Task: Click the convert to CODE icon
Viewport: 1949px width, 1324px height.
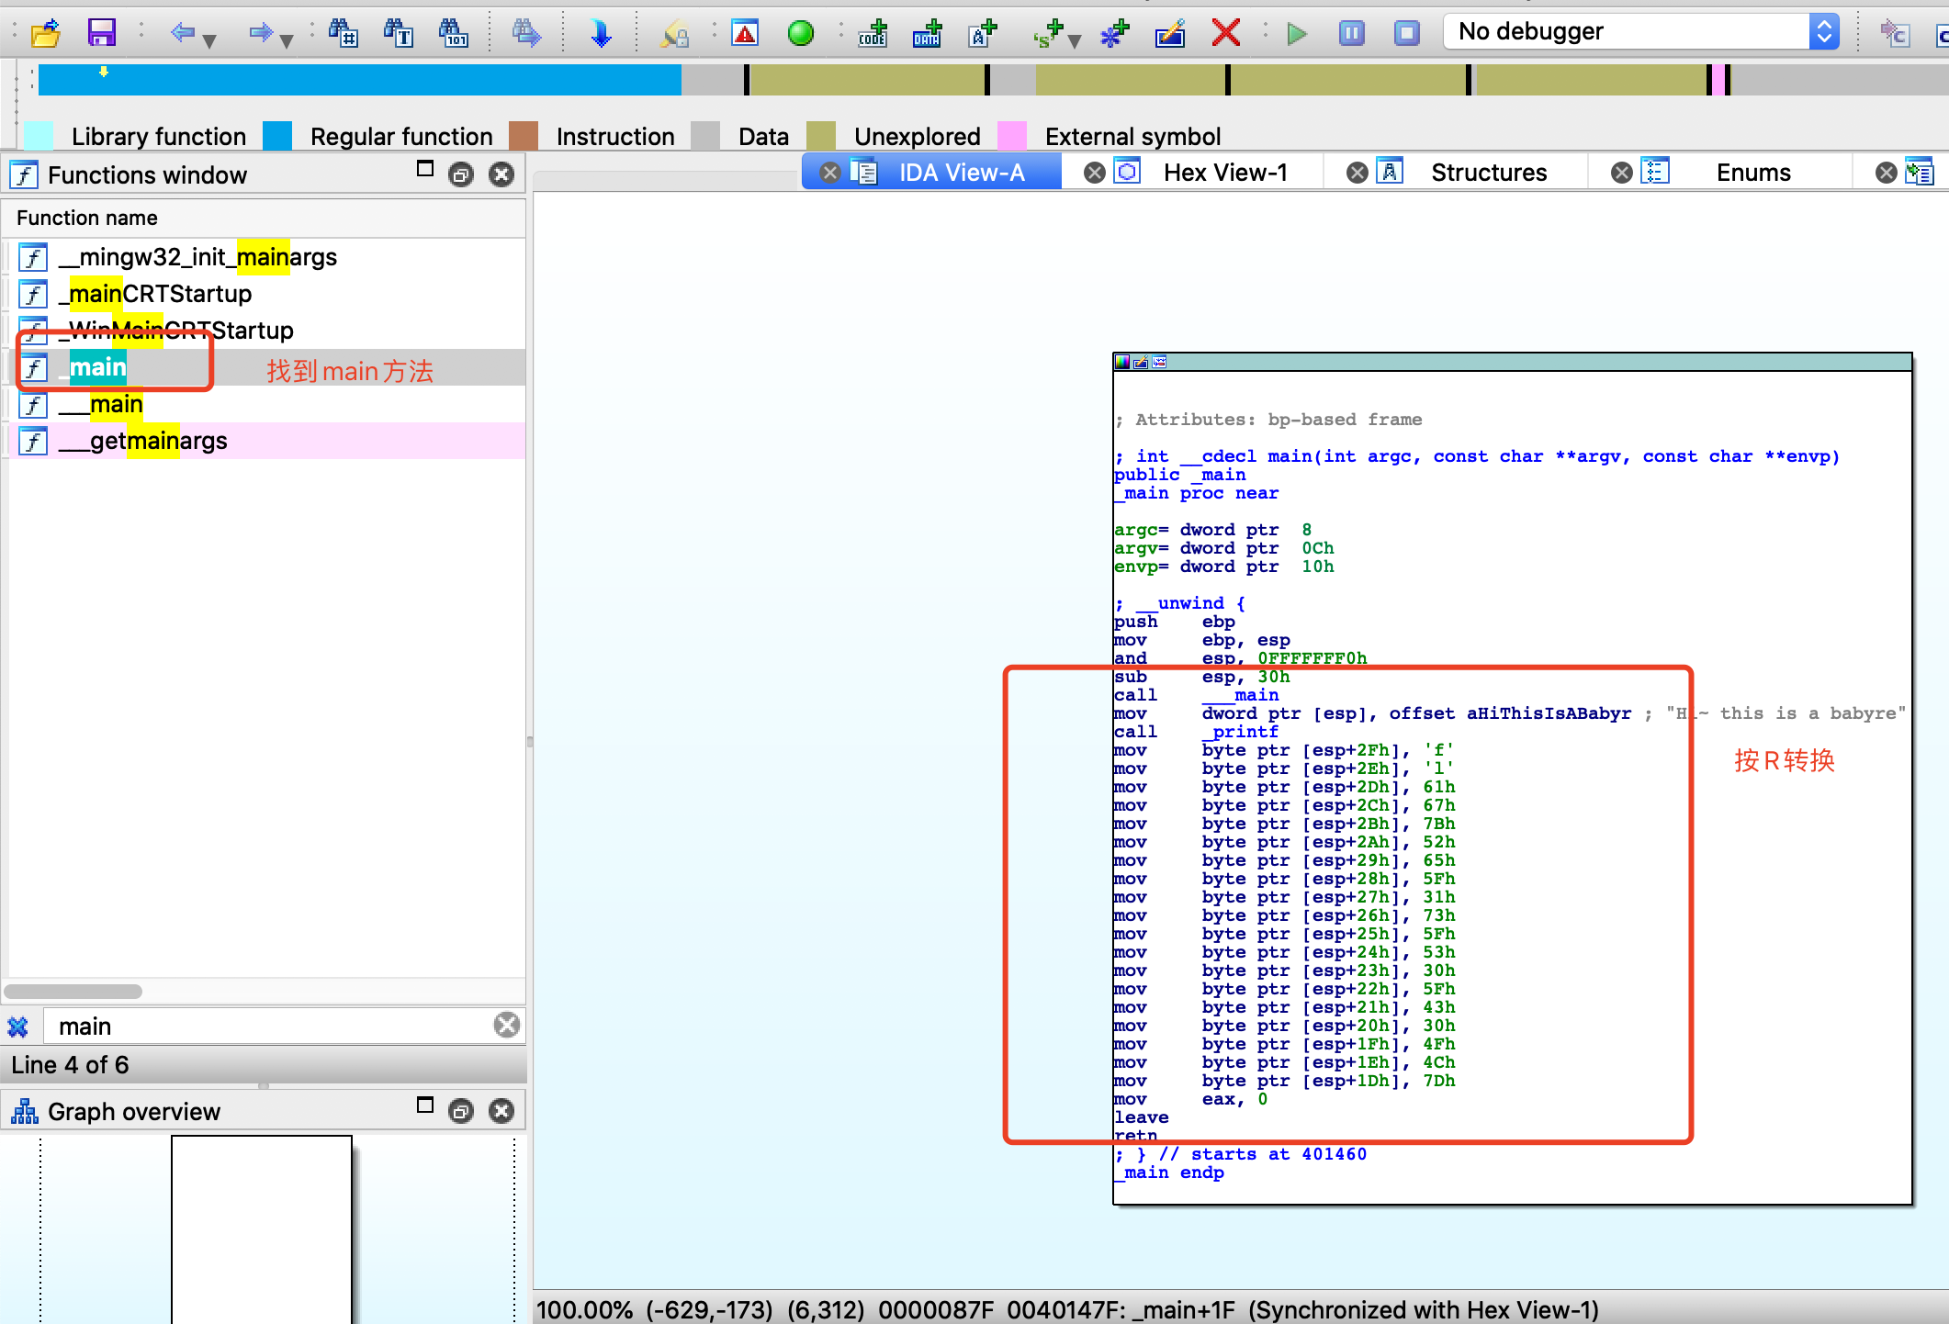Action: coord(872,34)
